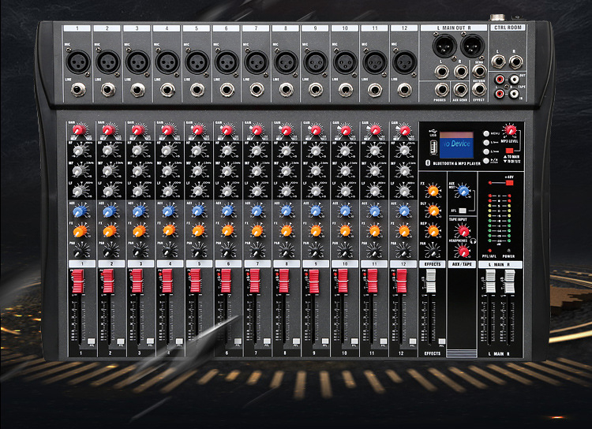Image resolution: width=592 pixels, height=429 pixels.
Task: Click the orange DLY knob in effects section
Action: pyautogui.click(x=433, y=211)
